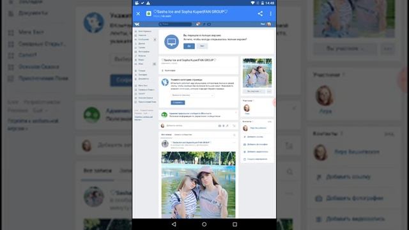Edit contacts via the 'ред.' link
Viewport: 409px width, 230px height.
click(270, 121)
